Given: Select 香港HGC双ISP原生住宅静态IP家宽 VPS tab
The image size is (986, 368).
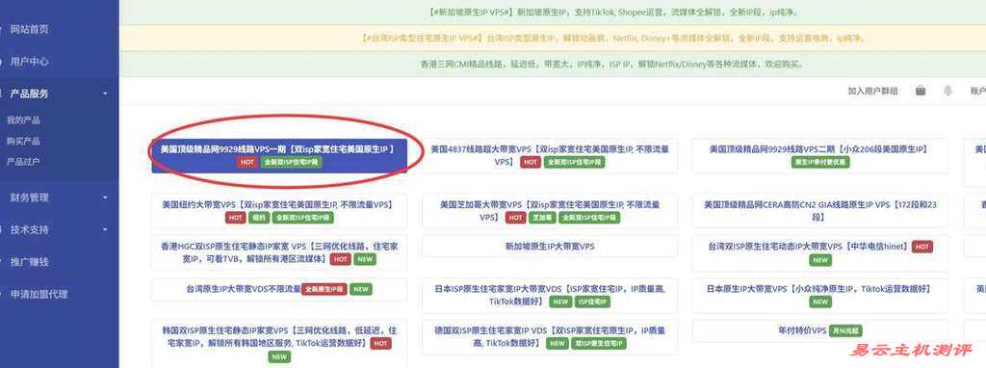Looking at the screenshot, I should point(279,253).
